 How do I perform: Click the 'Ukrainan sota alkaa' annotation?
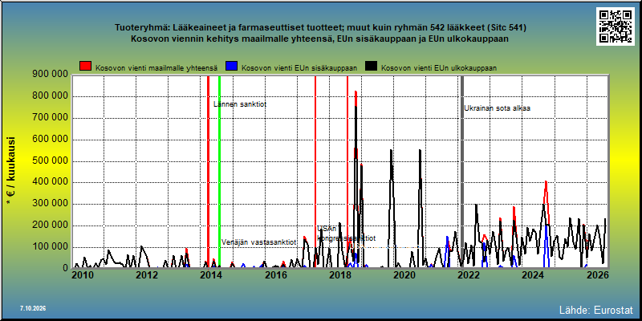[497, 108]
